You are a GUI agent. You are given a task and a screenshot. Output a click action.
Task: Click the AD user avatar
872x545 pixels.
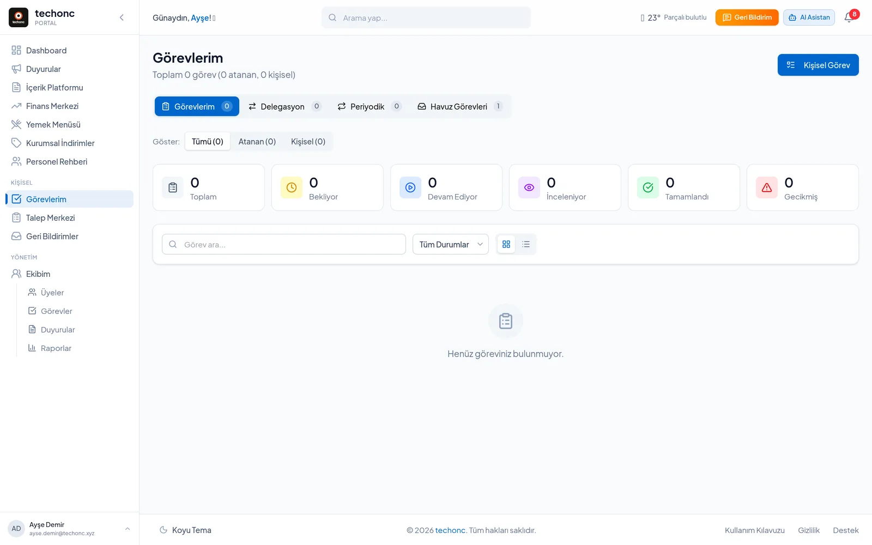coord(16,529)
